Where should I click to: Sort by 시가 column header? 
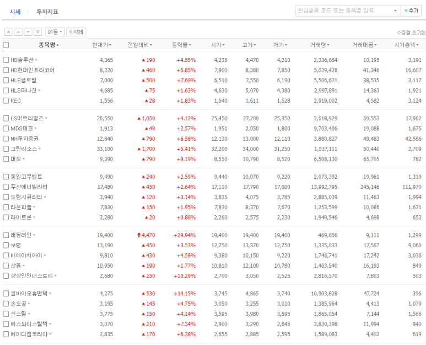tap(218, 45)
